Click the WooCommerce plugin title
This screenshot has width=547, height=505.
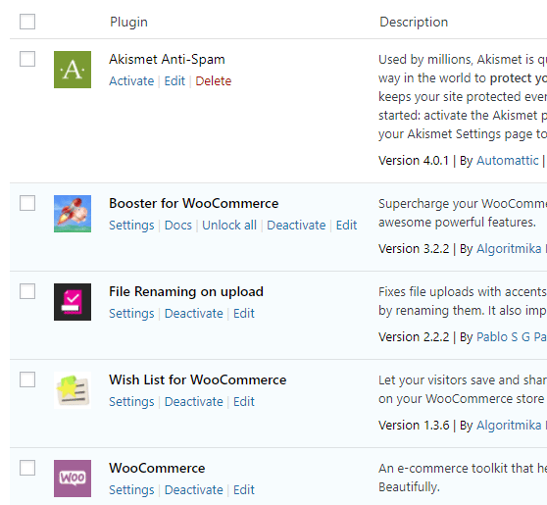(x=157, y=469)
